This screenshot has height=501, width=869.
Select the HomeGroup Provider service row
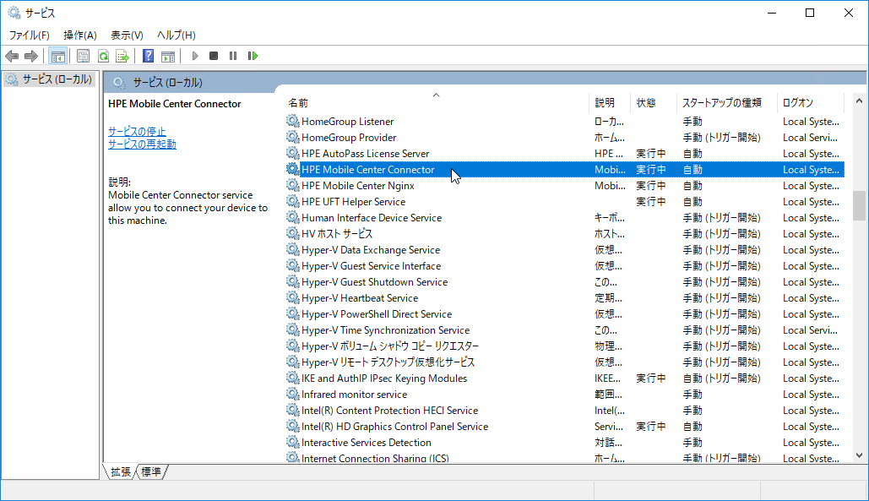(565, 137)
